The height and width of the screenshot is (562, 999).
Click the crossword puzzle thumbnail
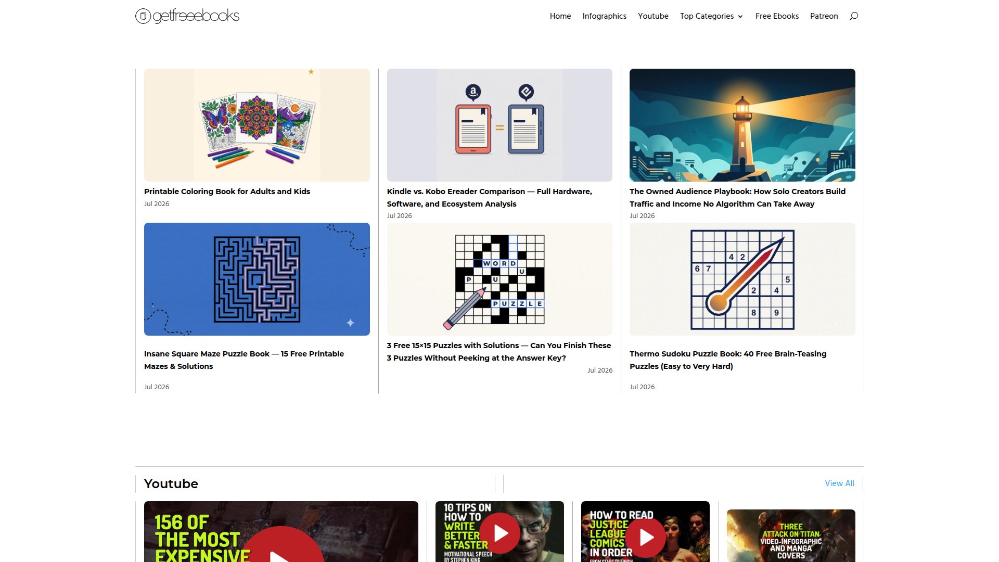[x=499, y=279]
